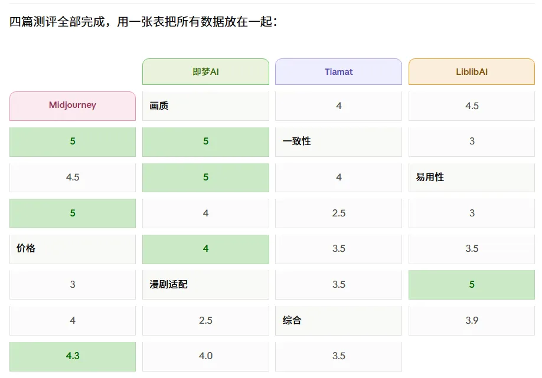542x378 pixels.
Task: Click the 3 cell right of 一致性
Action: [x=472, y=142]
